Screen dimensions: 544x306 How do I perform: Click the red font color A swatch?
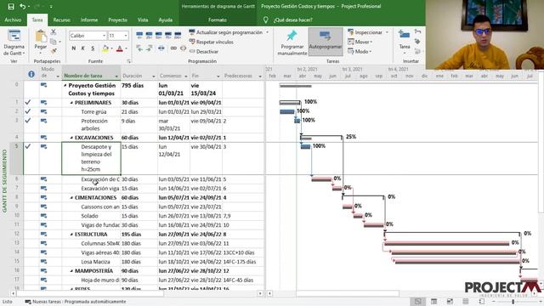pyautogui.click(x=120, y=48)
